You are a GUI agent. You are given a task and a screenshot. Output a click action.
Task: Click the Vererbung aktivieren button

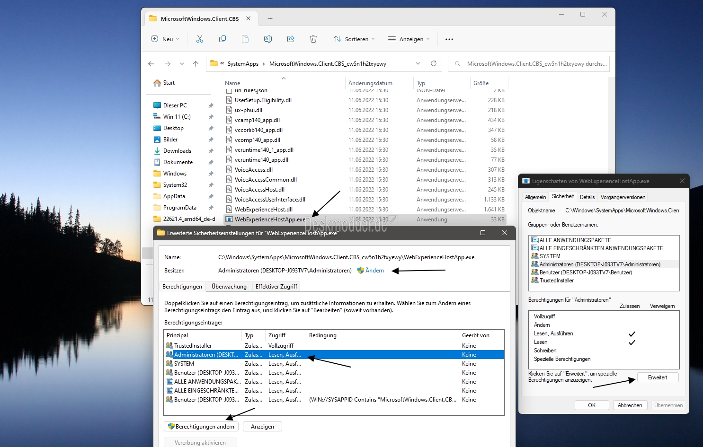click(200, 443)
